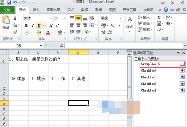
Task: Click the 删除 cells button
Action: coord(145,23)
